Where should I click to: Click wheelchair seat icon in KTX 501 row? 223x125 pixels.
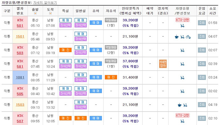pyautogui.click(x=183, y=26)
